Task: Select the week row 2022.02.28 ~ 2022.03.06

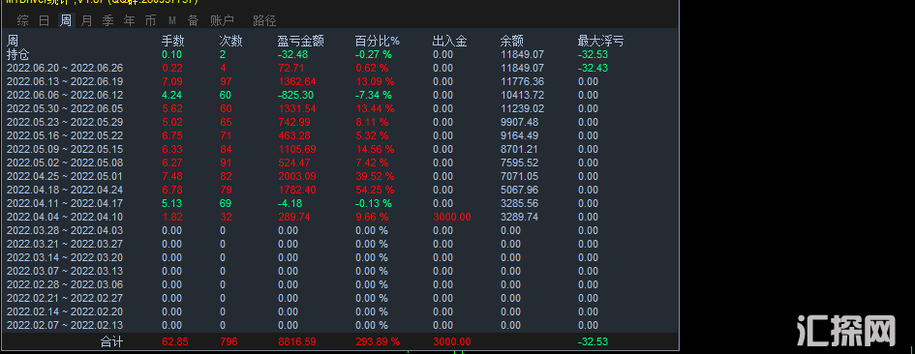Action: click(x=65, y=284)
